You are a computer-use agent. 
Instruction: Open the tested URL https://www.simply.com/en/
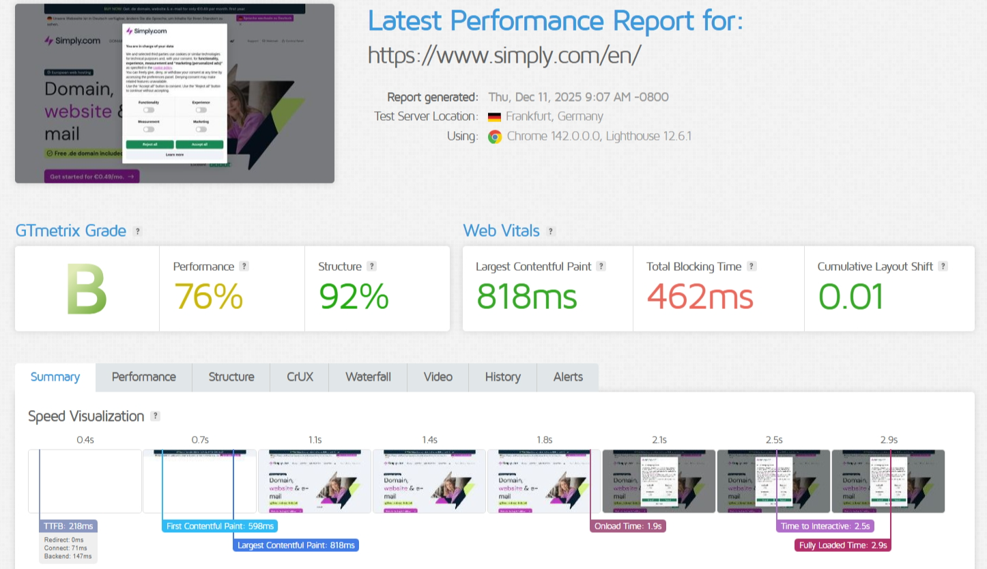pyautogui.click(x=504, y=55)
